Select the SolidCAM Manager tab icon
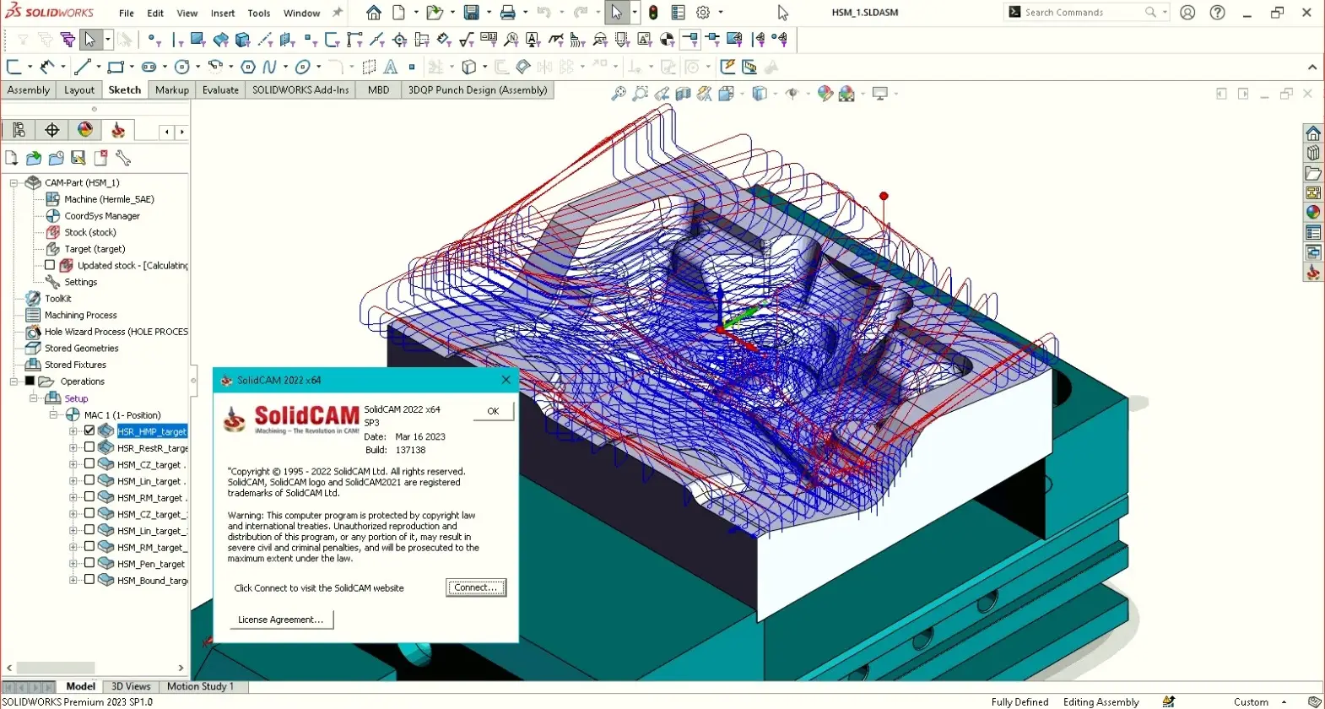 (x=118, y=130)
